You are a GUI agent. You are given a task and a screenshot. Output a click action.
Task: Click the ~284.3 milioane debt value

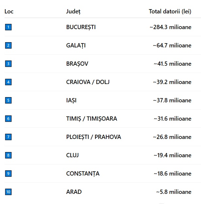pyautogui.click(x=171, y=27)
